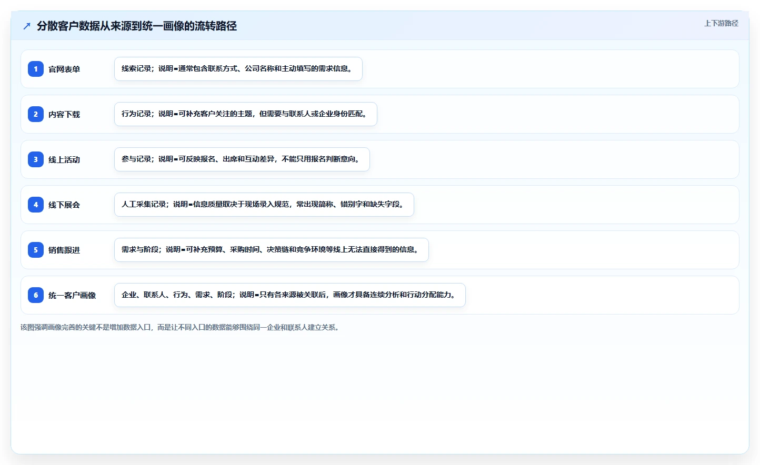Select the 销售跟进 step label
Viewport: 760px width, 465px height.
(64, 250)
